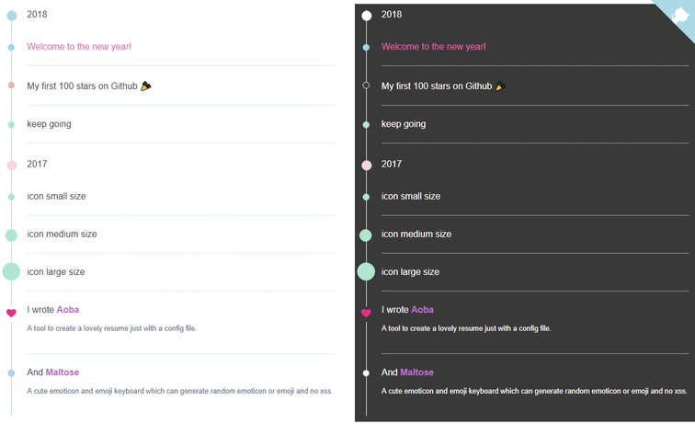695x424 pixels.
Task: Open the Maltose link in light timeline
Action: point(63,372)
